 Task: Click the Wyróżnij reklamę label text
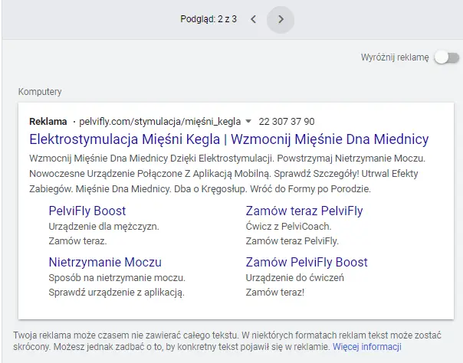(x=395, y=57)
